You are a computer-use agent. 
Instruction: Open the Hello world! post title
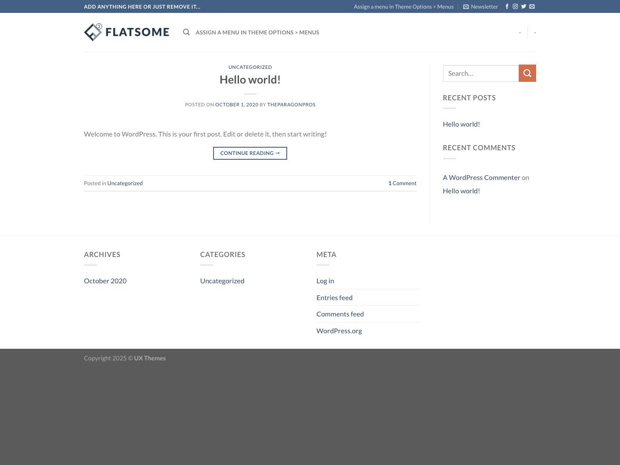[x=250, y=79]
